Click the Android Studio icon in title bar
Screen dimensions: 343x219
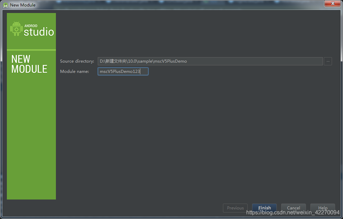[5, 5]
